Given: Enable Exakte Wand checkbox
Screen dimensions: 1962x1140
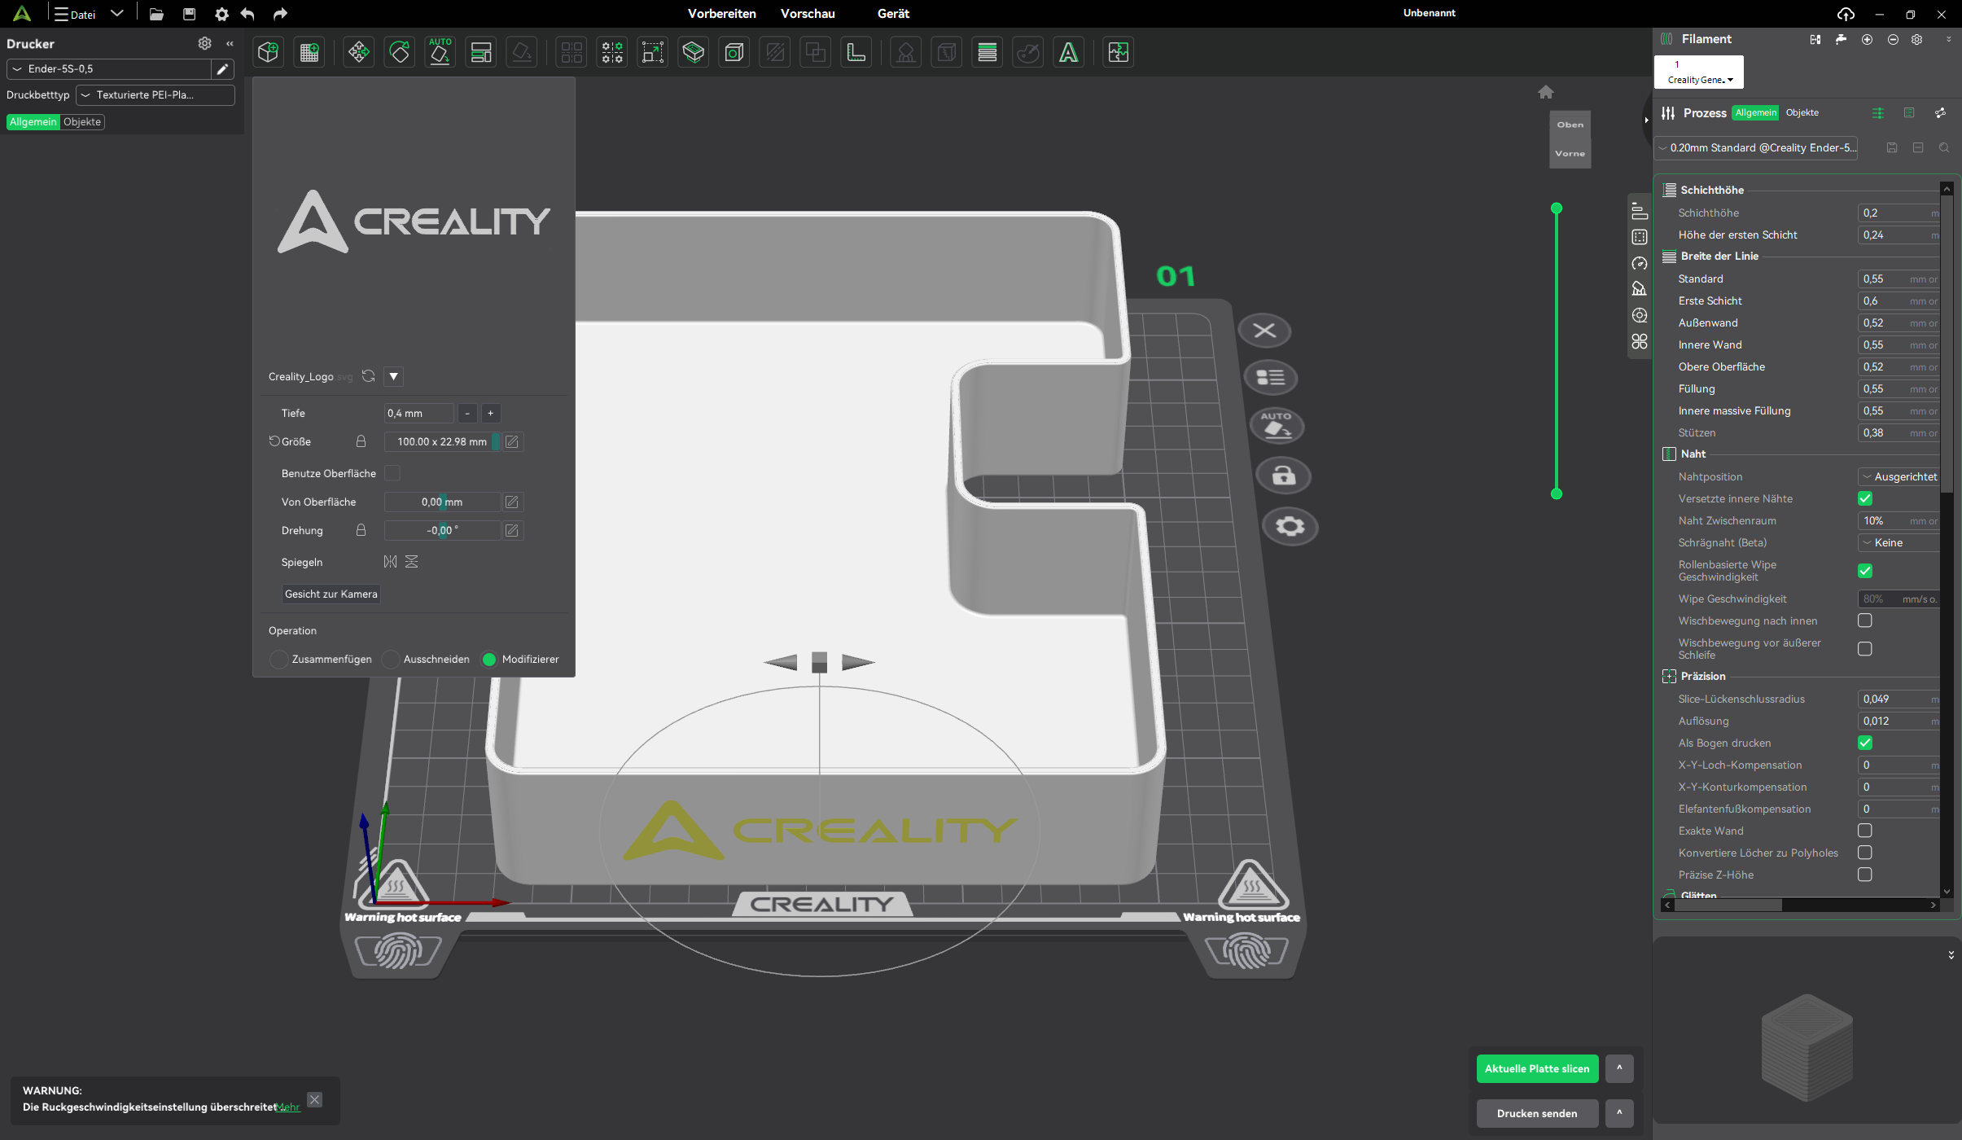Looking at the screenshot, I should (x=1865, y=831).
